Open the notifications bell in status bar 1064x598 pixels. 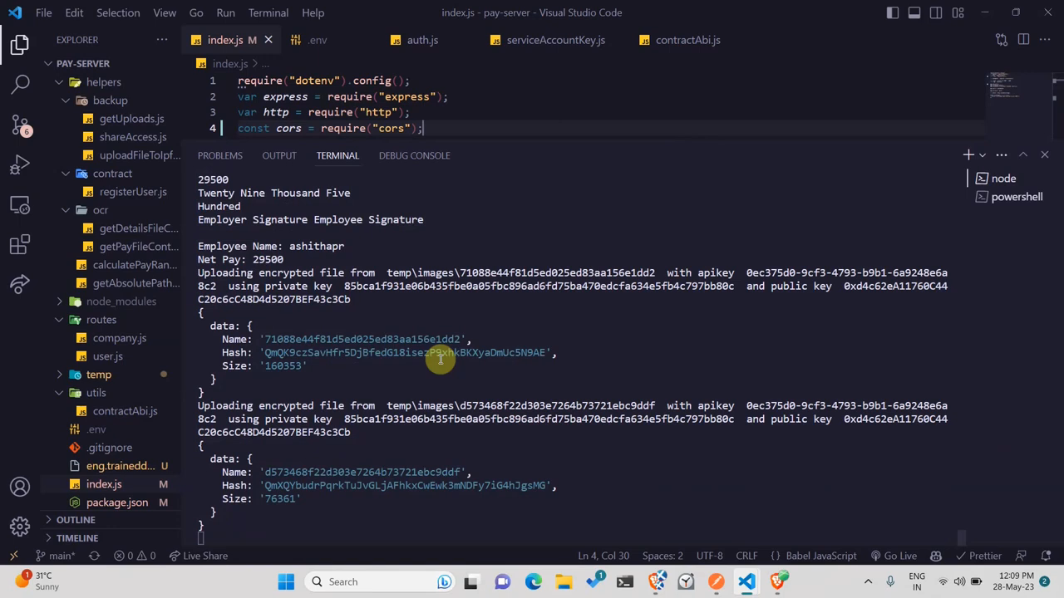pos(1045,556)
